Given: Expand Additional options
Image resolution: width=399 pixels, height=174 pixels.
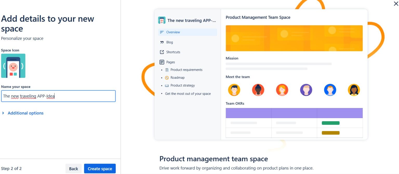Looking at the screenshot, I should (x=23, y=113).
